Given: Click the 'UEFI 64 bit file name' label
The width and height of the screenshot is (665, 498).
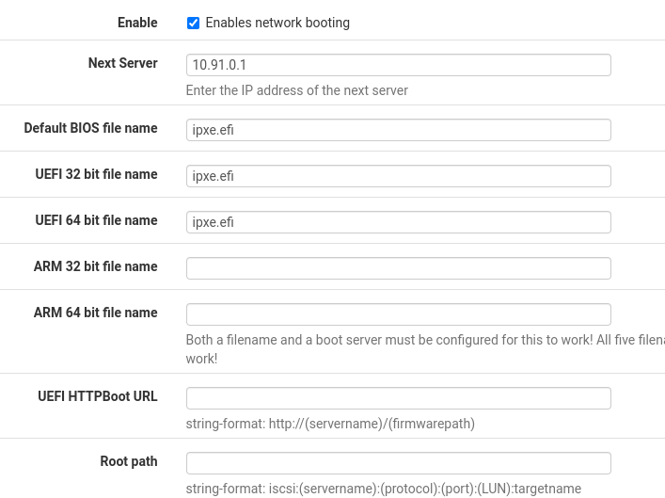Looking at the screenshot, I should click(x=96, y=220).
